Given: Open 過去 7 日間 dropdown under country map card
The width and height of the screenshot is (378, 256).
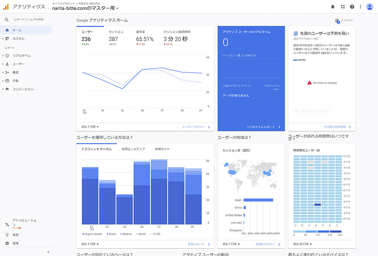Looking at the screenshot, I should tap(231, 244).
